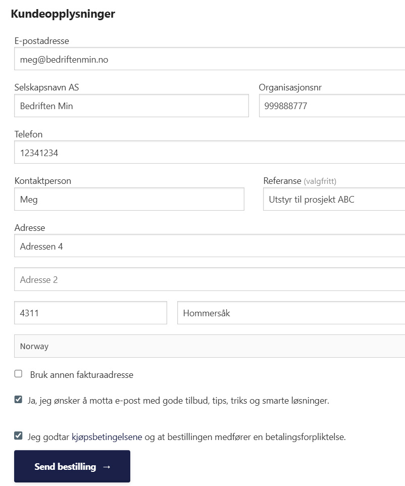Click the Kontaktperson label text
This screenshot has height=486, width=405.
[x=43, y=181]
